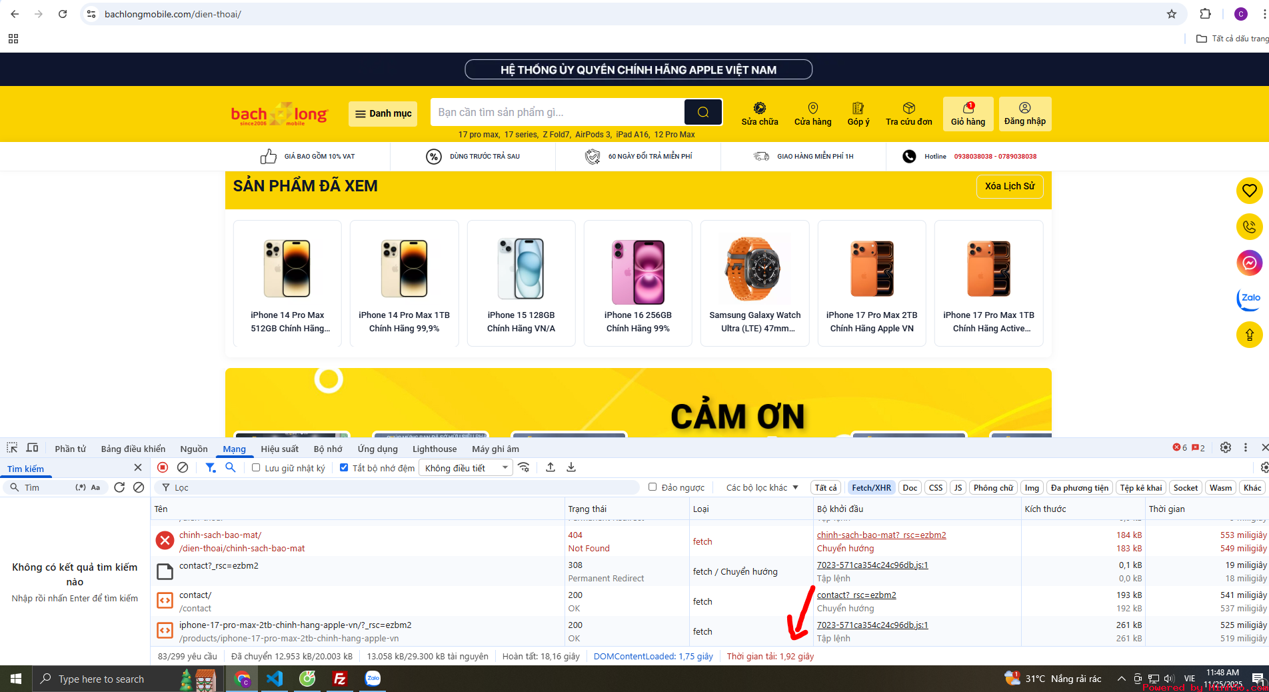The width and height of the screenshot is (1269, 692).
Task: Enable the Lưu giữ nhật ký checkbox
Action: tap(256, 468)
